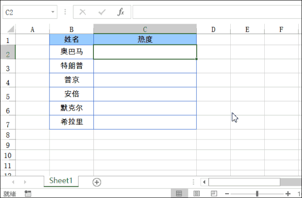Click the Enter checkmark formula bar icon
302x198 pixels.
tap(102, 12)
